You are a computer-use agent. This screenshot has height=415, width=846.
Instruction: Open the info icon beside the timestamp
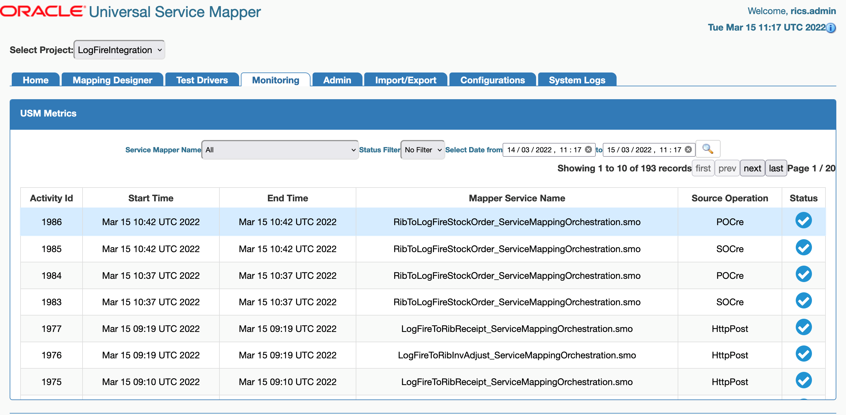tap(832, 28)
